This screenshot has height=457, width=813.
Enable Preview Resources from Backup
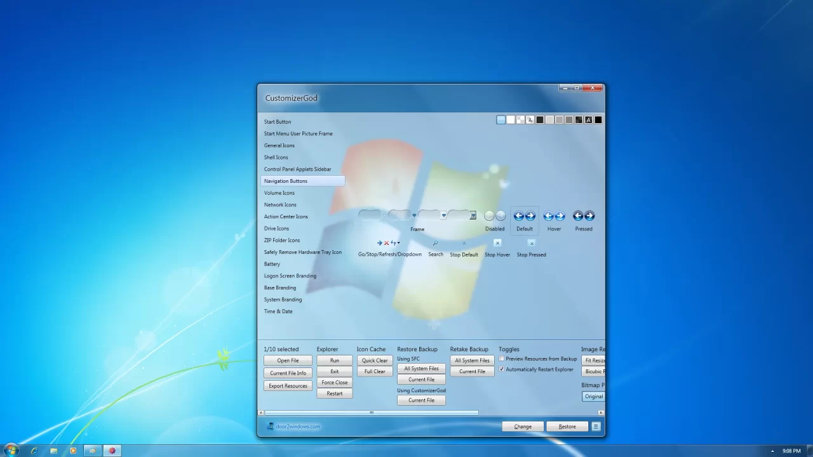click(501, 359)
